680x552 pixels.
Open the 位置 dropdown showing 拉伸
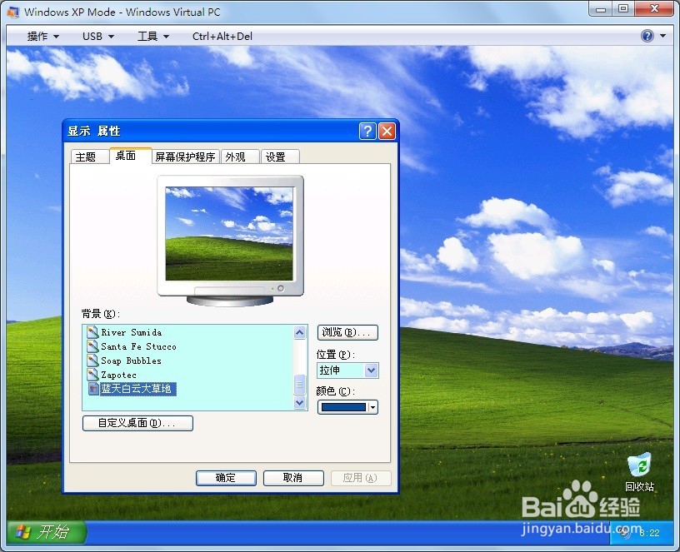pos(347,370)
